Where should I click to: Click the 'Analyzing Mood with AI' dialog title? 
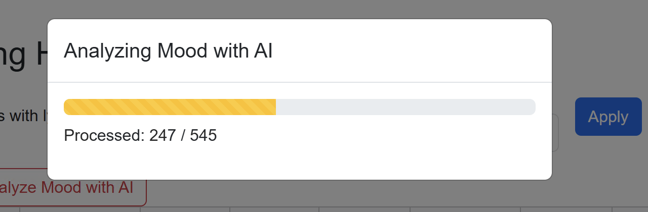click(x=168, y=51)
